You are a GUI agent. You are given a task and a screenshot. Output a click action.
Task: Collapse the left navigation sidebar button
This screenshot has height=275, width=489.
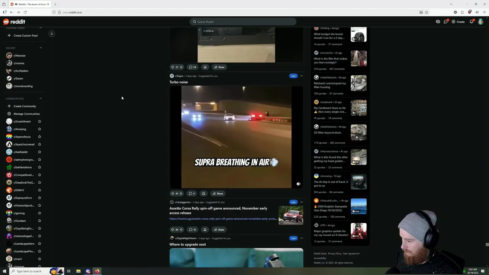tap(52, 34)
